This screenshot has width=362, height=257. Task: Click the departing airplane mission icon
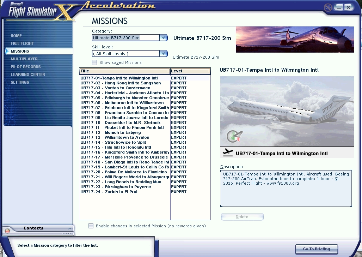(x=228, y=153)
